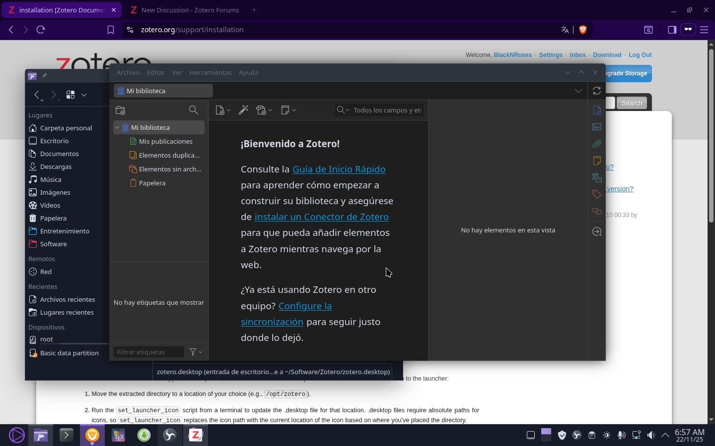This screenshot has height=446, width=715.
Task: Open the view mode dropdown arrow in file manager
Action: [84, 95]
